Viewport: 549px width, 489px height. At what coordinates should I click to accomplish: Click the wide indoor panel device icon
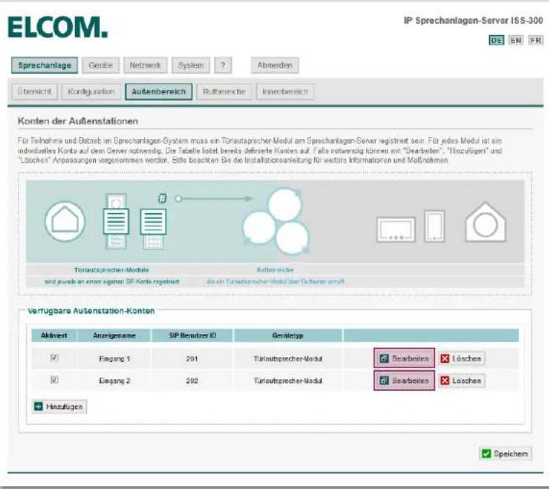pos(396,229)
